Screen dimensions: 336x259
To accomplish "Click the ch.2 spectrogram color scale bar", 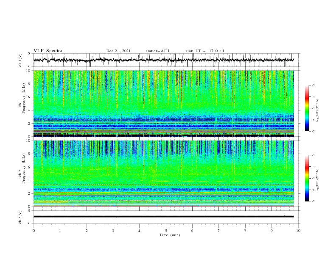I will pyautogui.click(x=307, y=178).
